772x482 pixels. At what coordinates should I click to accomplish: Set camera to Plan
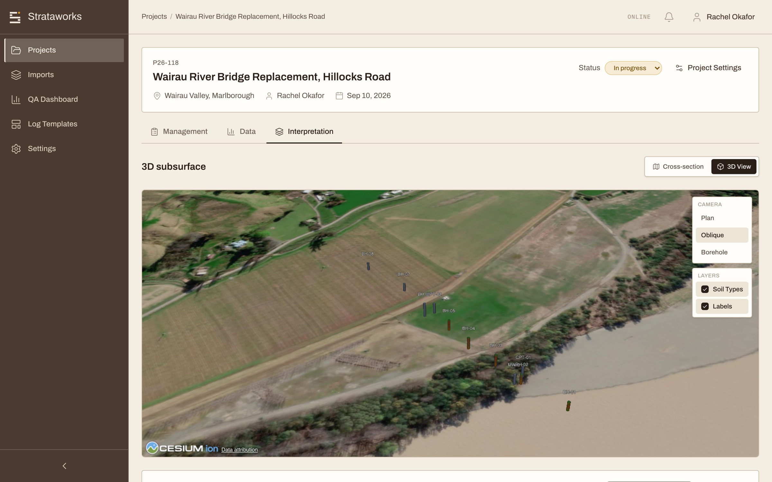(721, 218)
